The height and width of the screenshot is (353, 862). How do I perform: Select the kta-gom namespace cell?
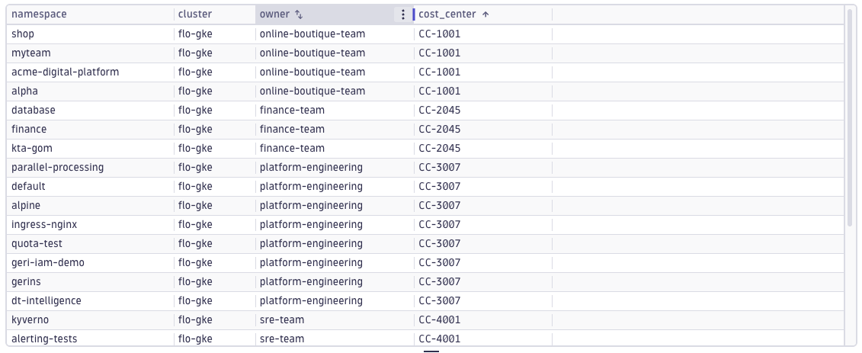tap(90, 149)
